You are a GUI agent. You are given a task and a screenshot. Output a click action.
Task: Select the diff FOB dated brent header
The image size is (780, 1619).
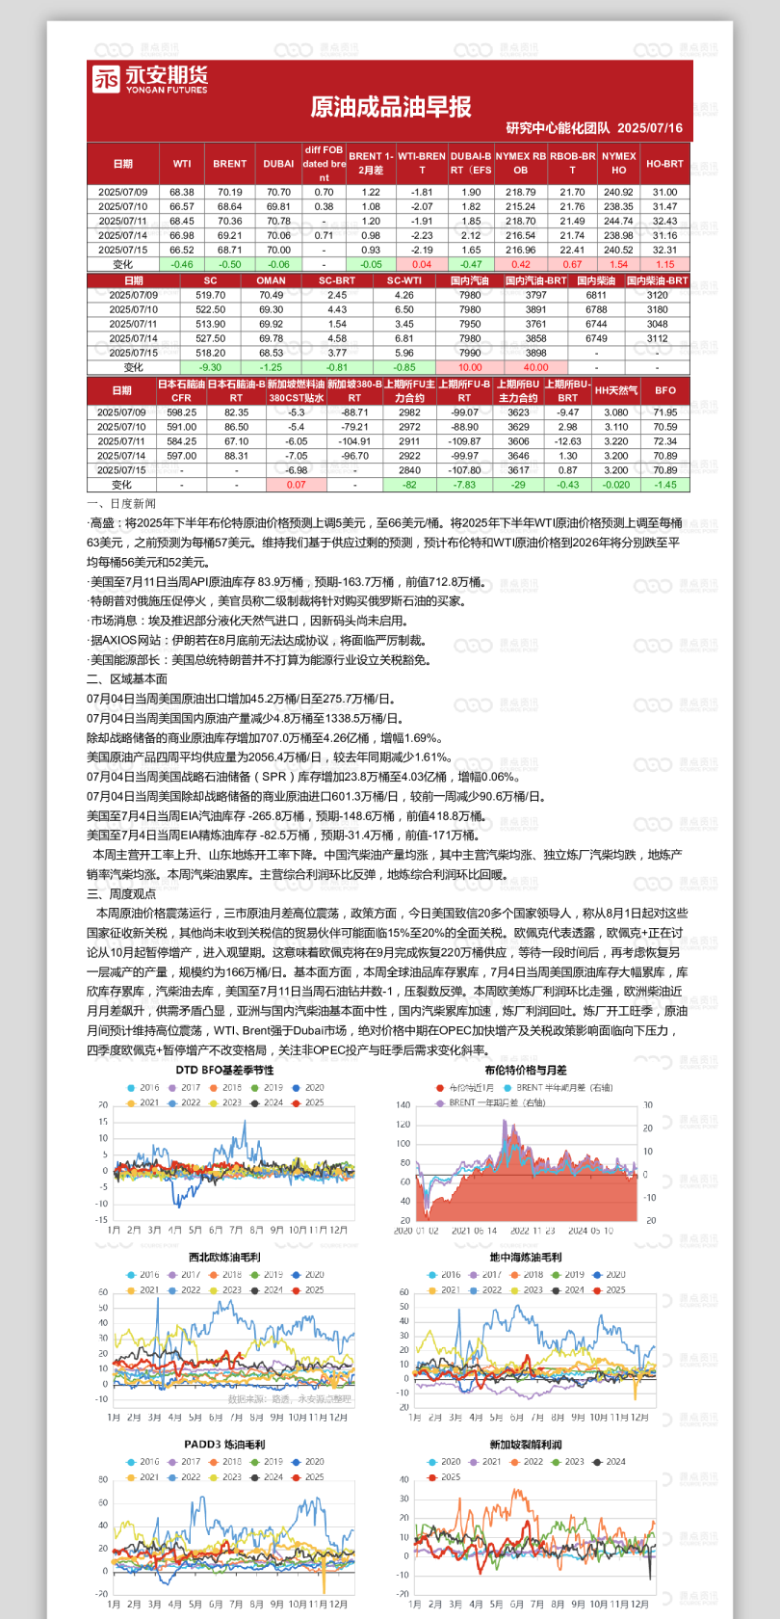[324, 164]
